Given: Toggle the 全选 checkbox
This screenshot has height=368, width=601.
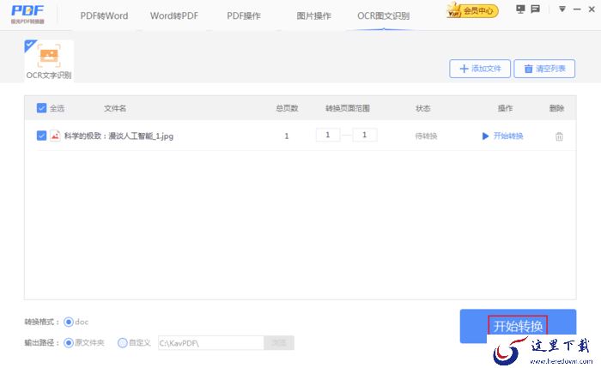Looking at the screenshot, I should pos(41,108).
